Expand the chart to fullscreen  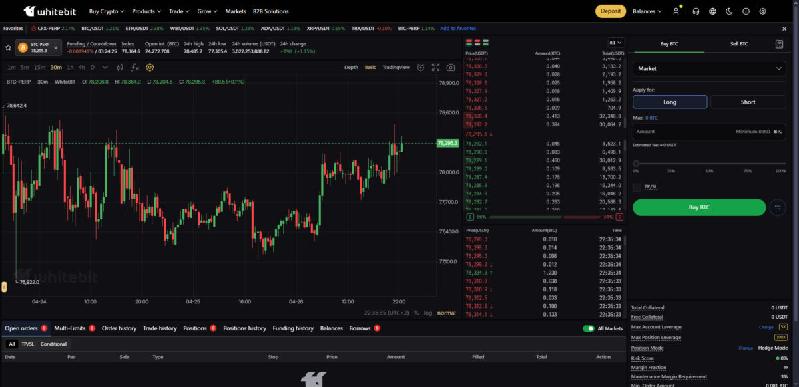(436, 67)
